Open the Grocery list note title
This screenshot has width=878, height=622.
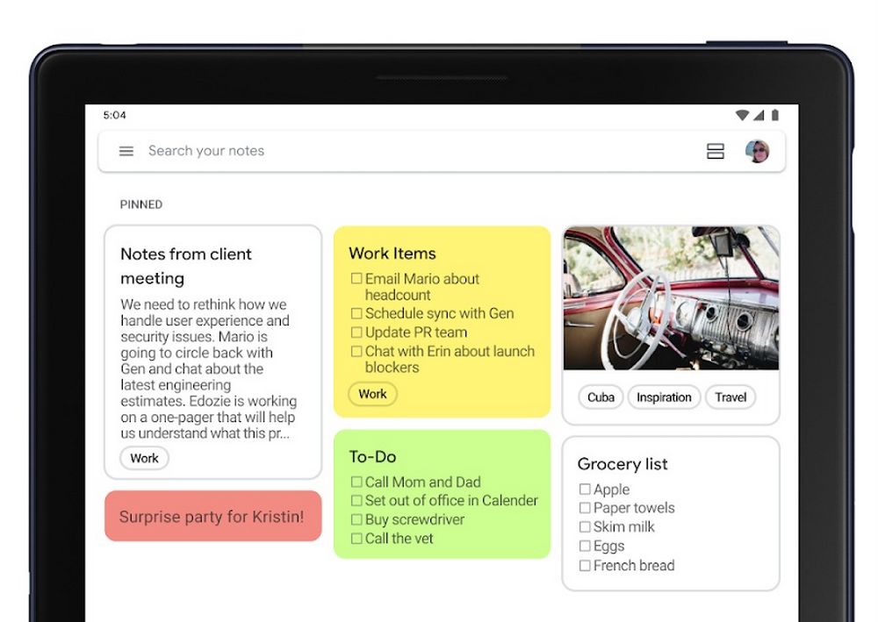click(x=623, y=464)
